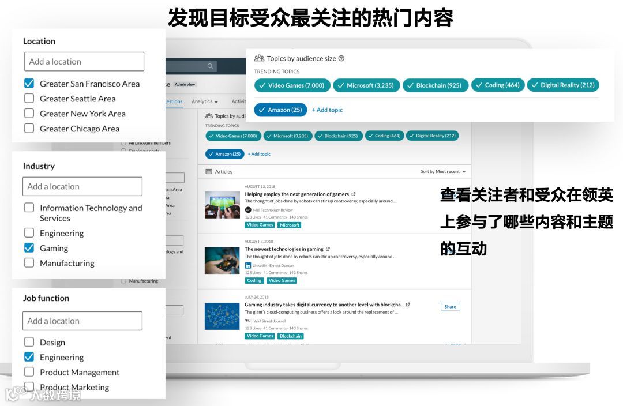Check Greater Seattle Area checkbox
Image resolution: width=623 pixels, height=406 pixels.
[x=29, y=98]
